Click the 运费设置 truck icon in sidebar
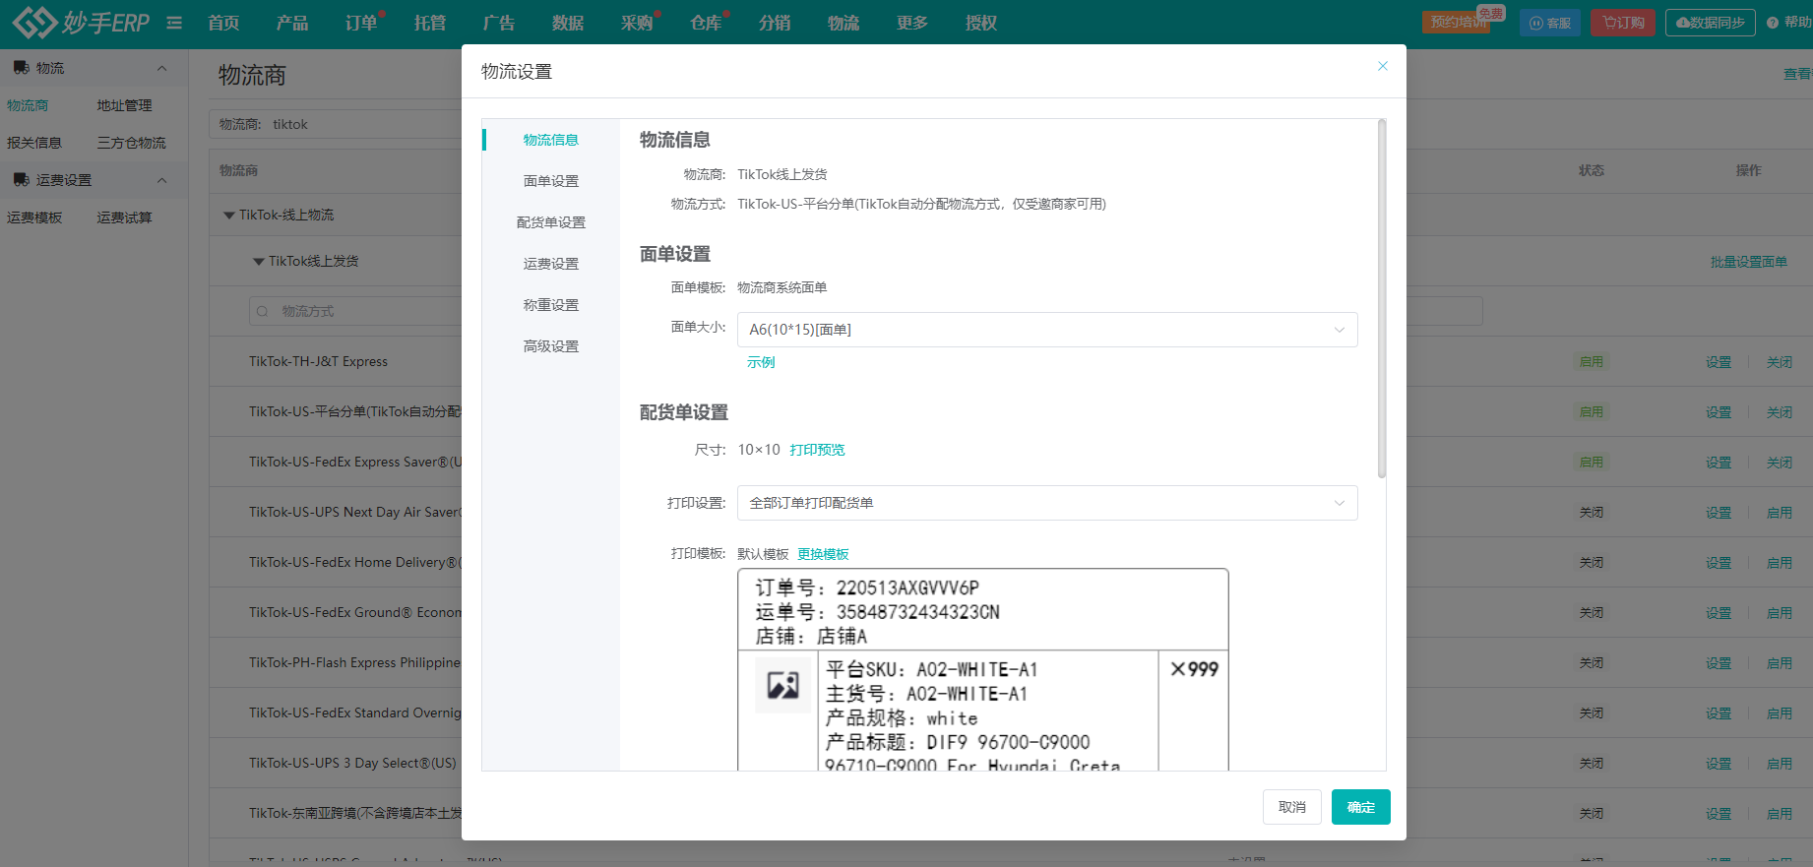 [x=21, y=180]
